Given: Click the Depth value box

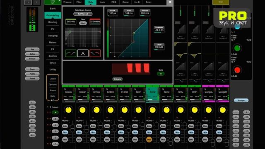Looking at the screenshot, I should 159,47.
